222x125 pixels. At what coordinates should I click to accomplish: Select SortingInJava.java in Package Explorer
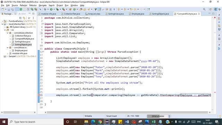tap(23, 42)
